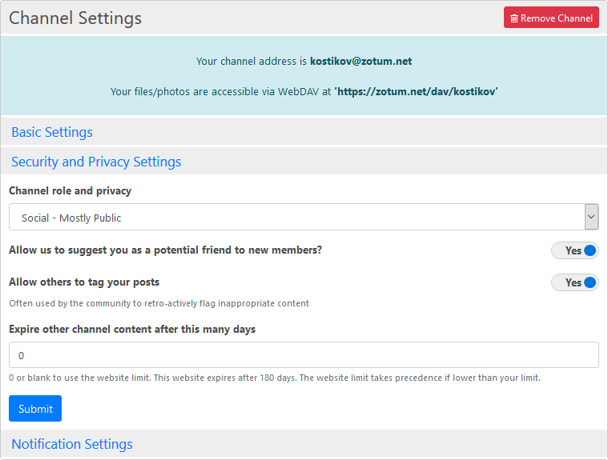Click the website limit 180 days help text

point(274,378)
